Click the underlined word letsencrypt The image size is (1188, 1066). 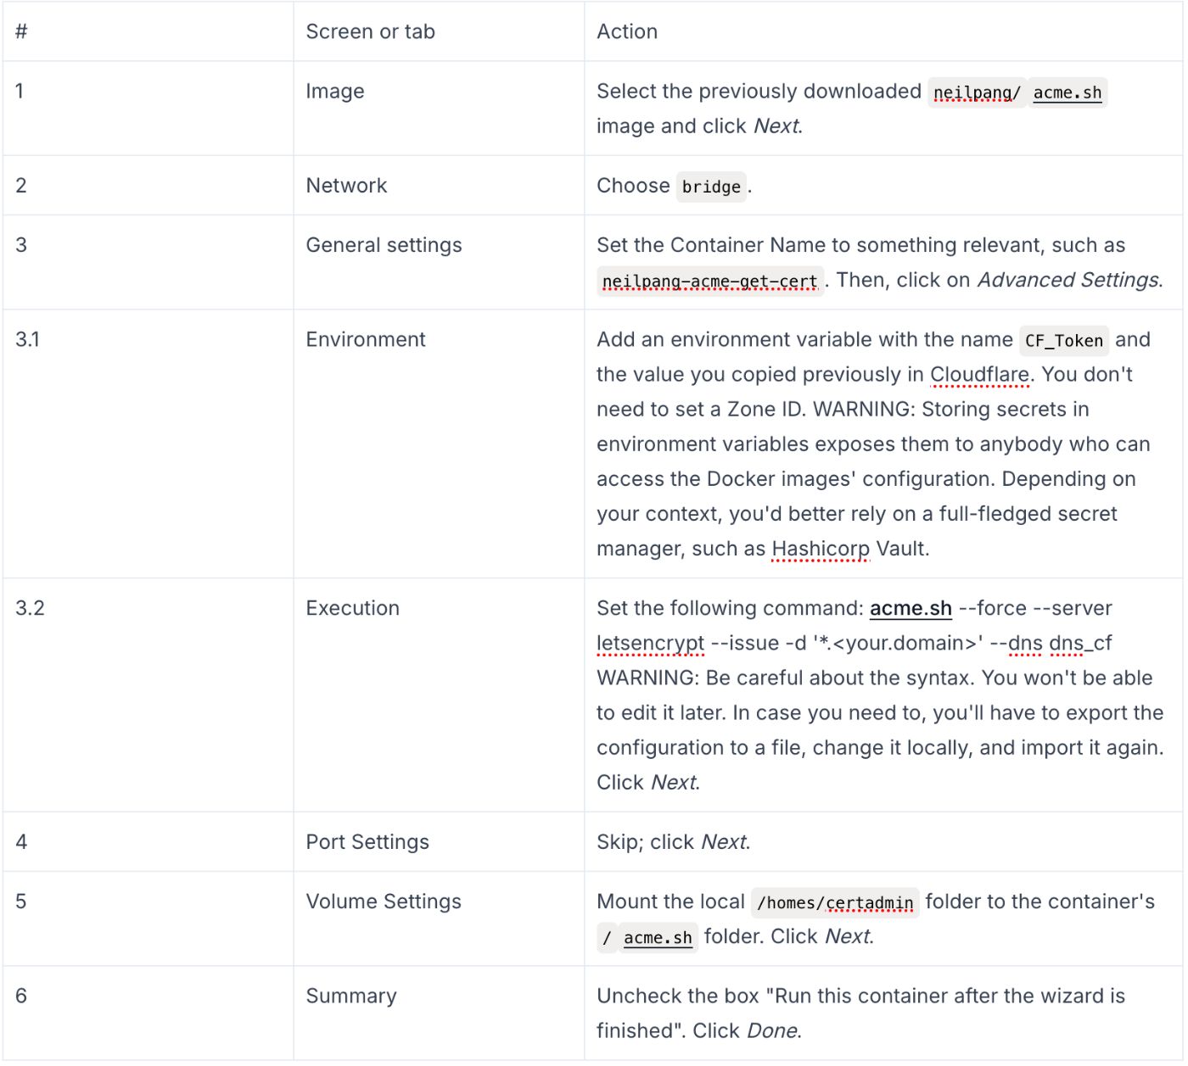[x=650, y=643]
